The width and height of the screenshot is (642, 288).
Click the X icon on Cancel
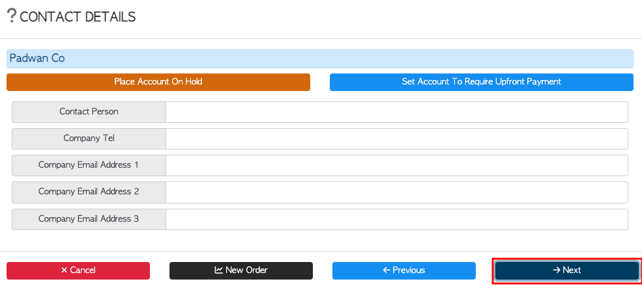tap(64, 270)
